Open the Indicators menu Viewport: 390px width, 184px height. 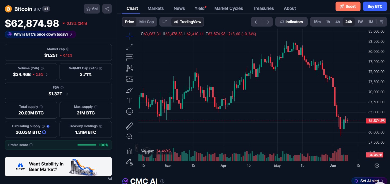[x=291, y=22]
